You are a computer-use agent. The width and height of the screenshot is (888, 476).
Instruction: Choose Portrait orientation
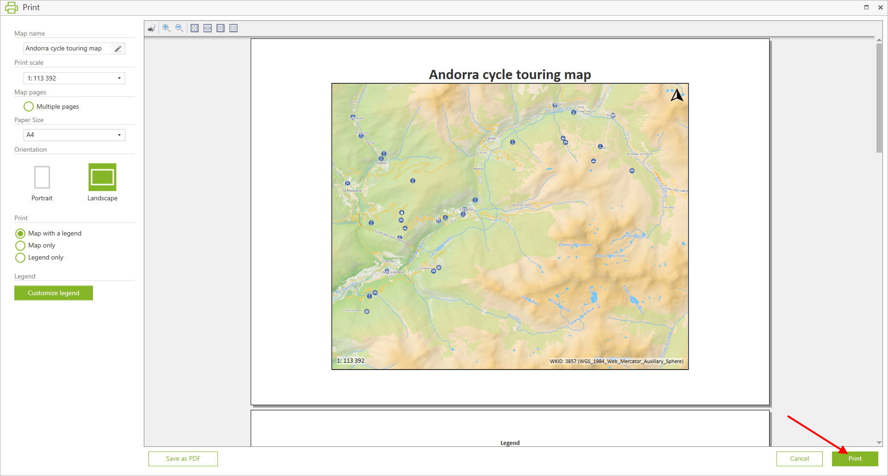42,178
